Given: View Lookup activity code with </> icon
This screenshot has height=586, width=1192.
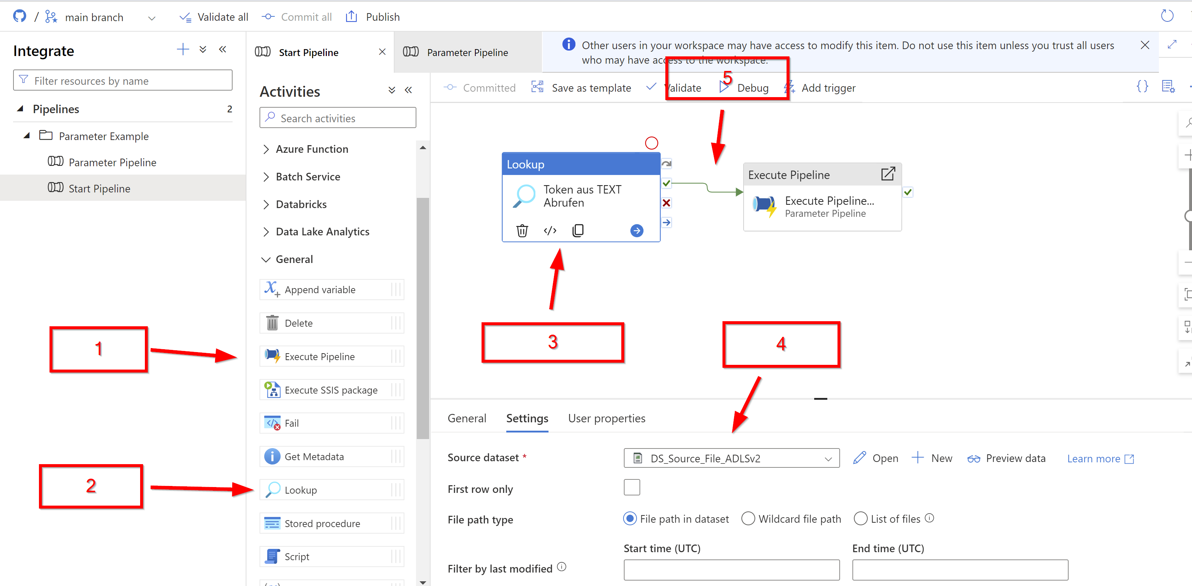Looking at the screenshot, I should tap(550, 230).
